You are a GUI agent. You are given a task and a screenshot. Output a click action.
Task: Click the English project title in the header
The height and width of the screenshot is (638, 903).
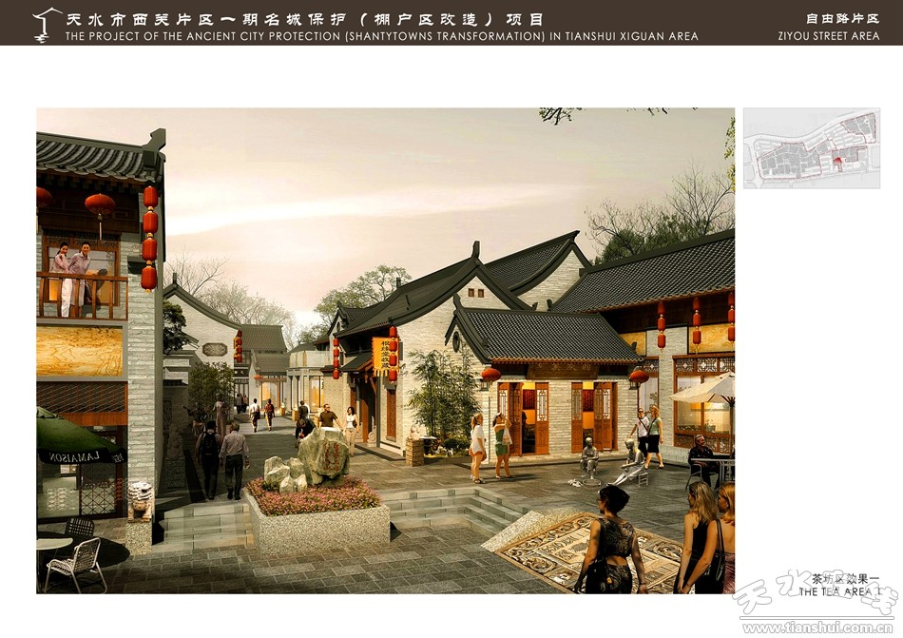click(x=381, y=36)
